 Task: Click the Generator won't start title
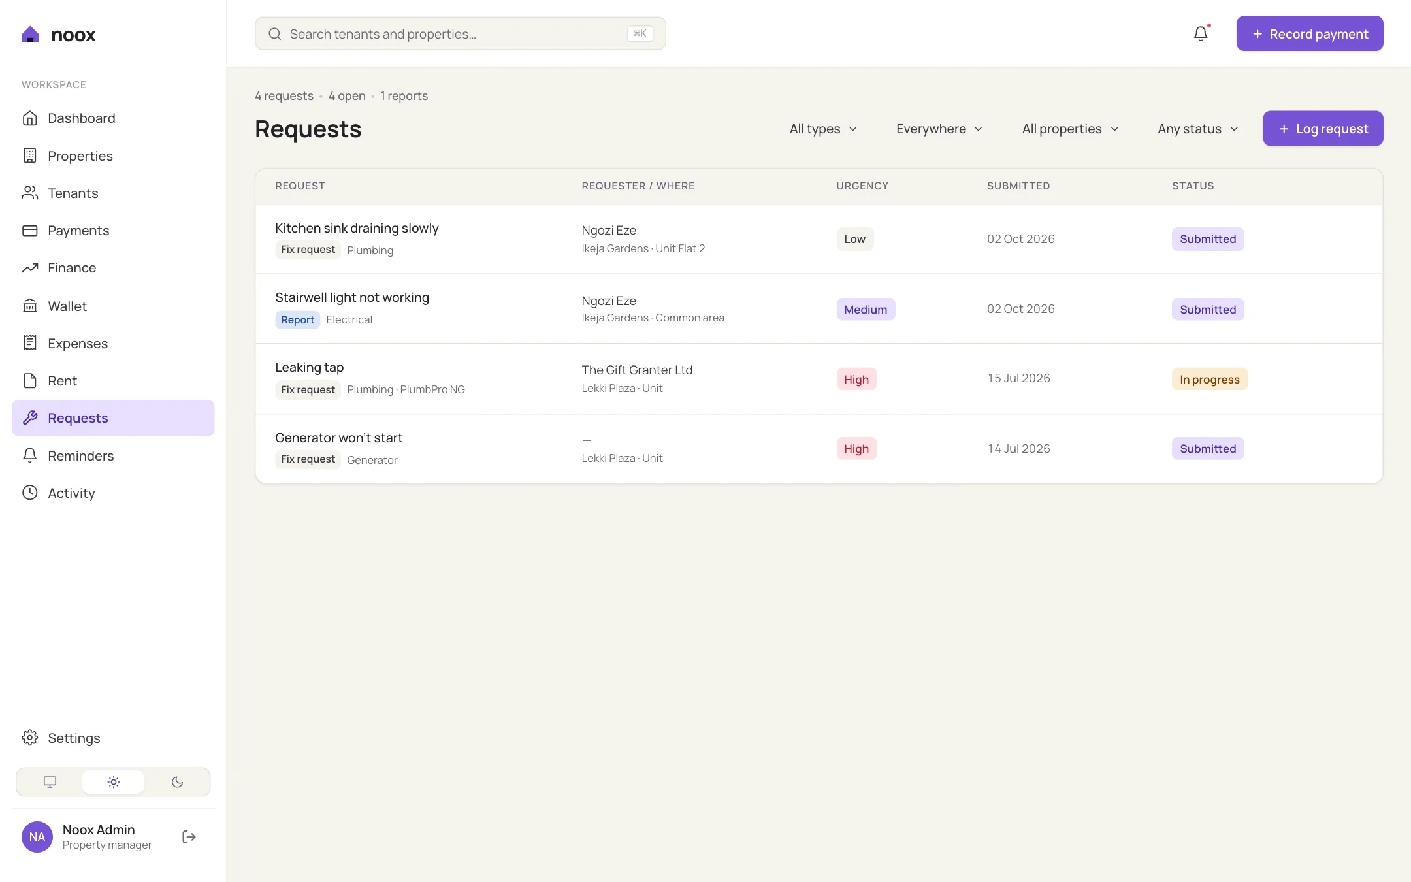[x=338, y=438]
